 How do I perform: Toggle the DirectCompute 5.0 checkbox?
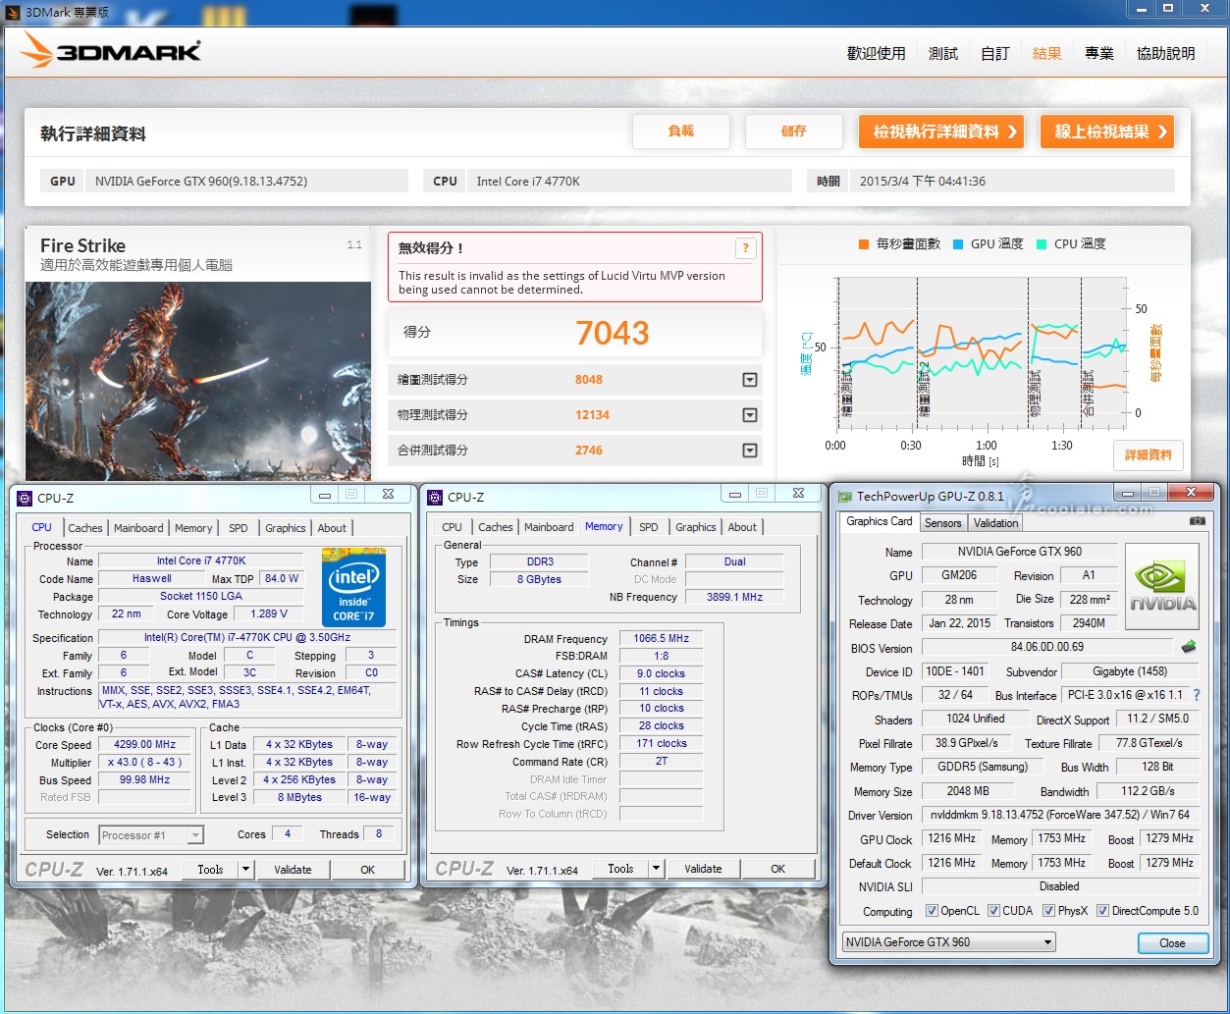coord(1102,911)
